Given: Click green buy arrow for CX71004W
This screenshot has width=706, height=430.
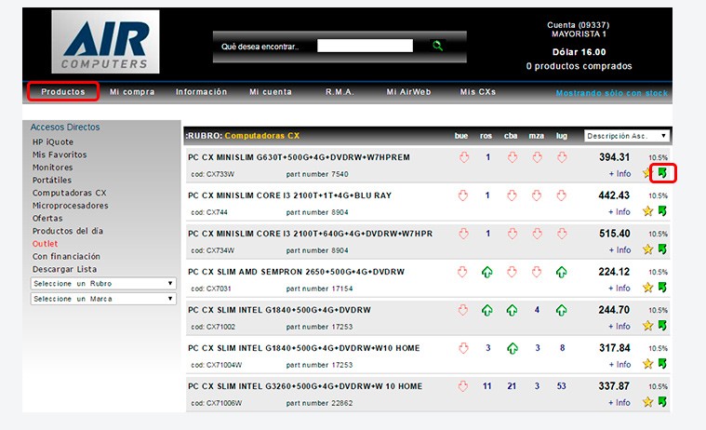Looking at the screenshot, I should tap(662, 363).
